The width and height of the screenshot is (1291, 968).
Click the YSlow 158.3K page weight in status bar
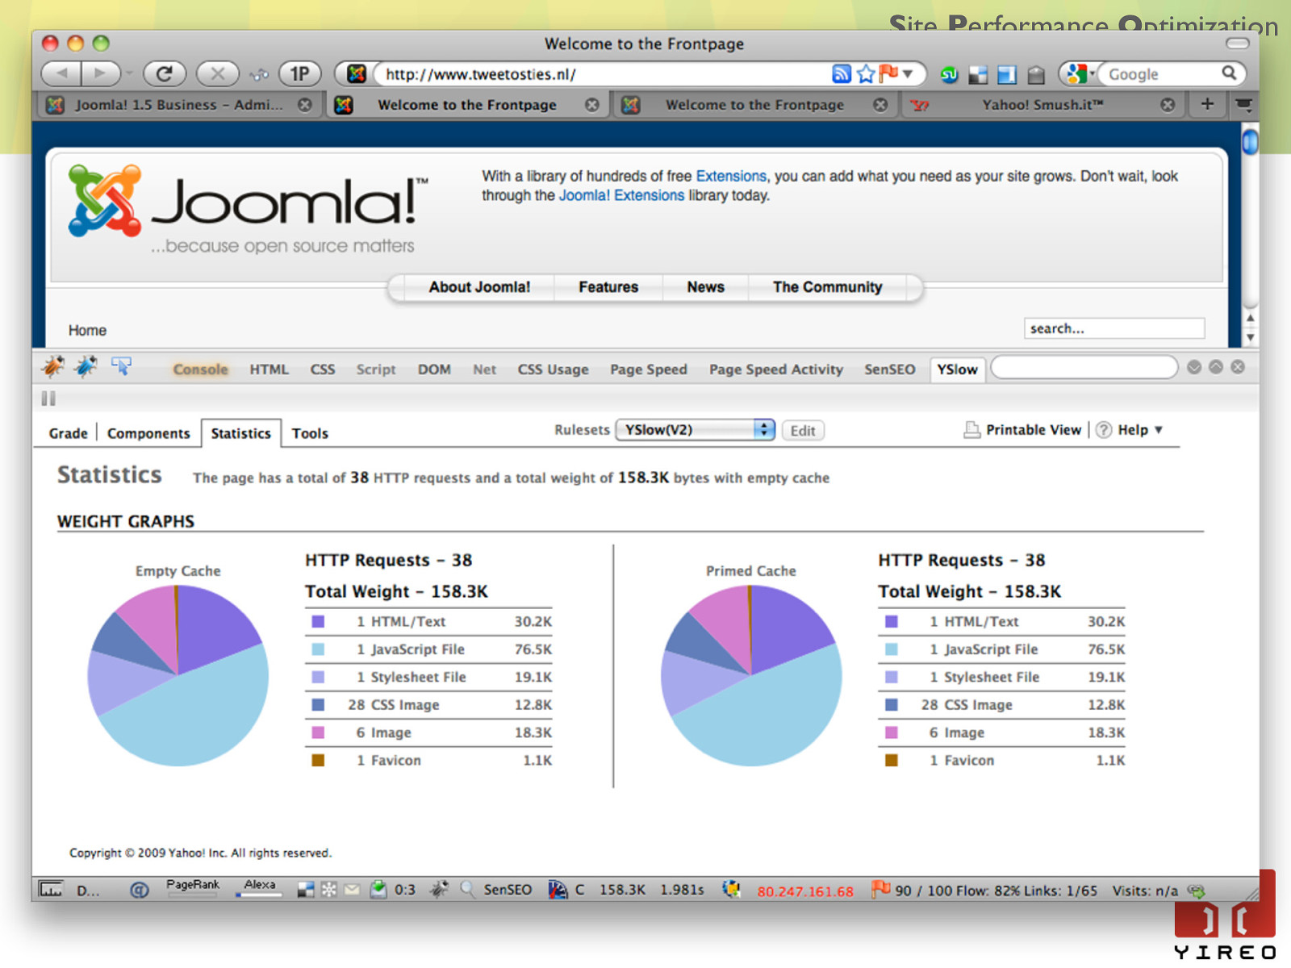622,890
